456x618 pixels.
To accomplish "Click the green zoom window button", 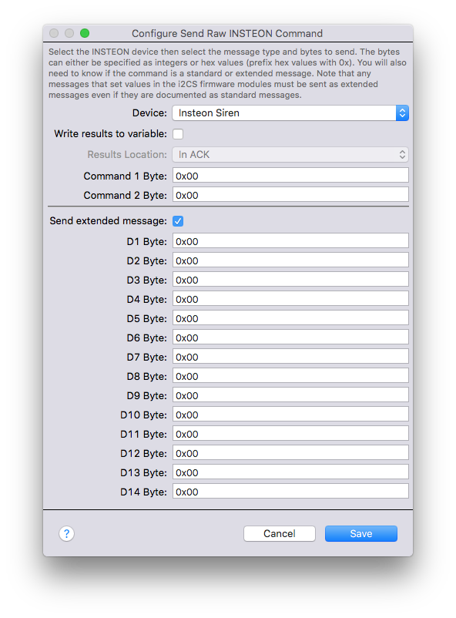I will point(84,33).
